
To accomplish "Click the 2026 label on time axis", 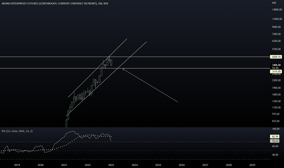I will click(x=182, y=165).
